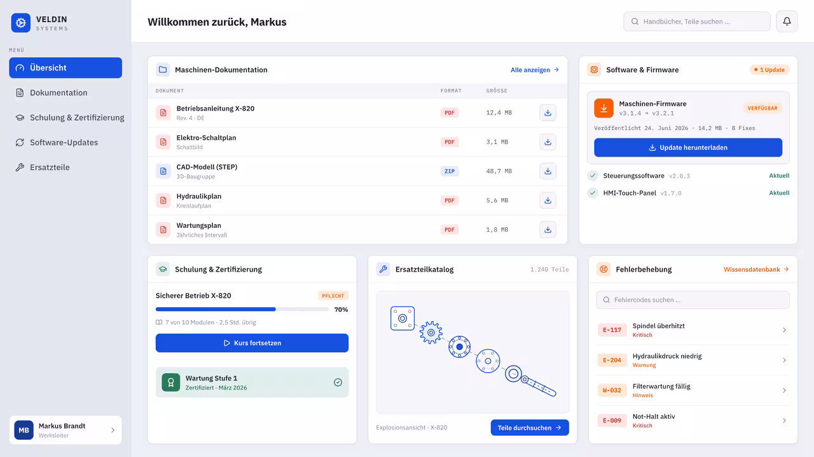Download the CAD-Modell (STEP) ZIP
This screenshot has width=814, height=457.
(x=548, y=171)
